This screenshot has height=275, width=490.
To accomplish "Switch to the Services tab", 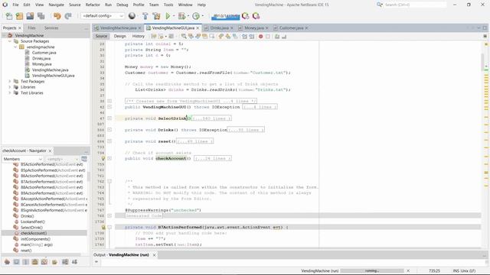I will point(51,28).
